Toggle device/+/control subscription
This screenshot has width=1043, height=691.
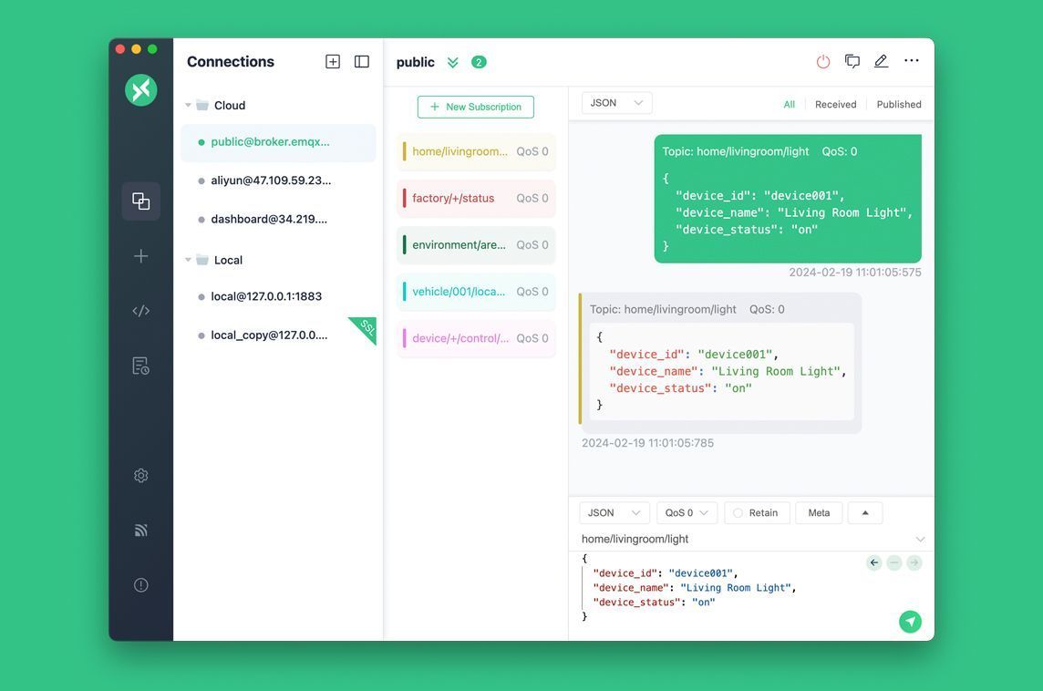point(476,338)
